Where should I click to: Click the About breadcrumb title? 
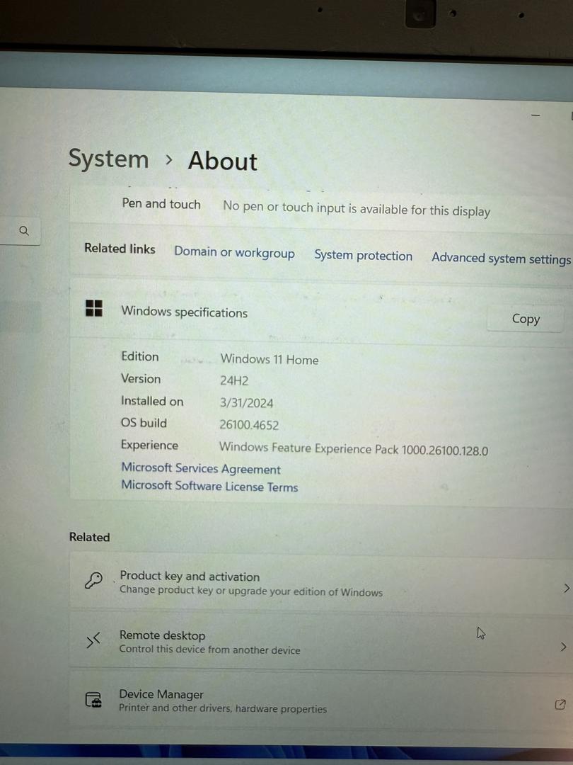[223, 161]
